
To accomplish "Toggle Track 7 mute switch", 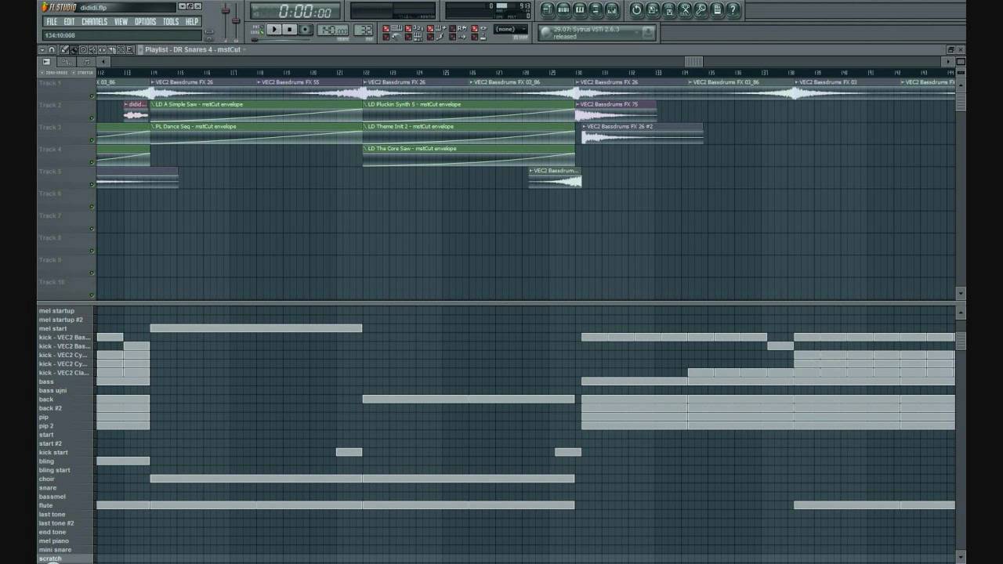I will pos(92,229).
